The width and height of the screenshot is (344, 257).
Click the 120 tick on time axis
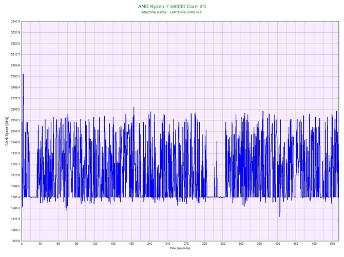(95, 244)
